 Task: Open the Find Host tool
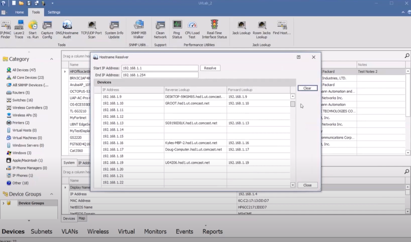[x=282, y=28]
